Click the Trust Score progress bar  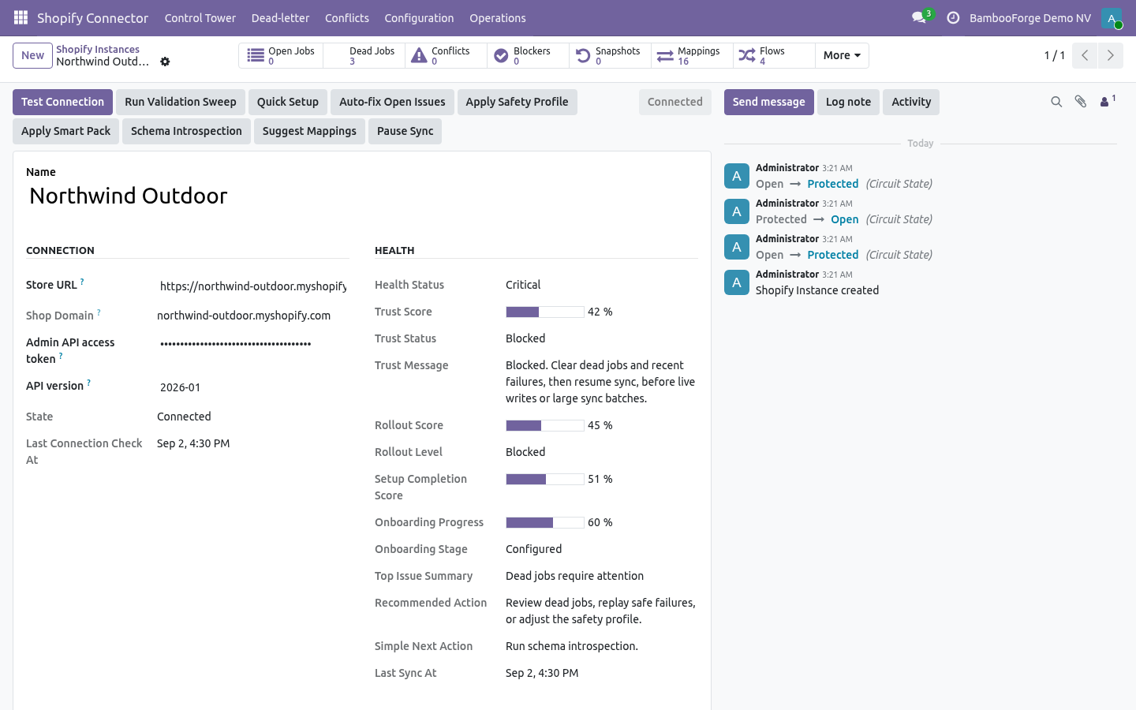click(544, 312)
